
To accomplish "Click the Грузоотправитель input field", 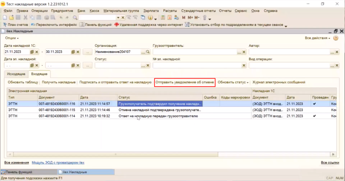I will click(195, 52).
